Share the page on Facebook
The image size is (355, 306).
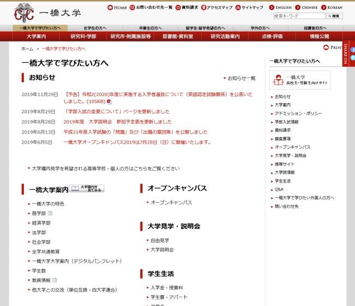[352, 50]
